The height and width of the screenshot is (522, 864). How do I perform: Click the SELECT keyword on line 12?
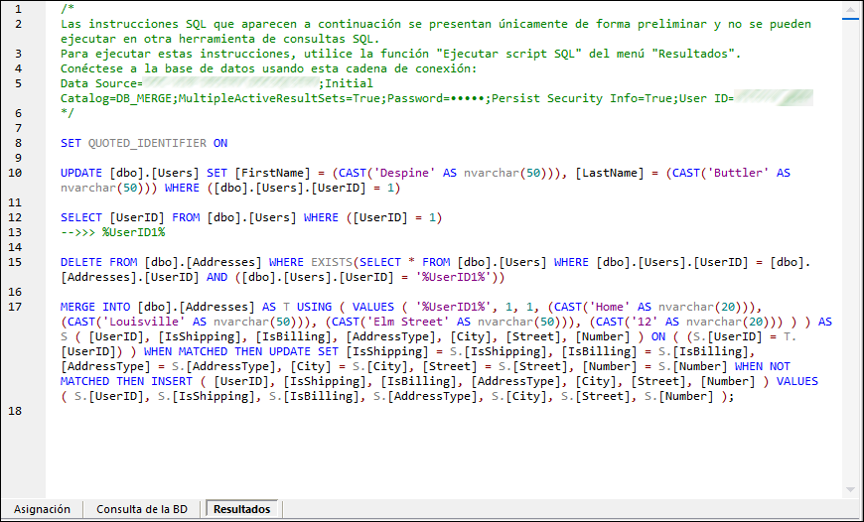(x=81, y=217)
